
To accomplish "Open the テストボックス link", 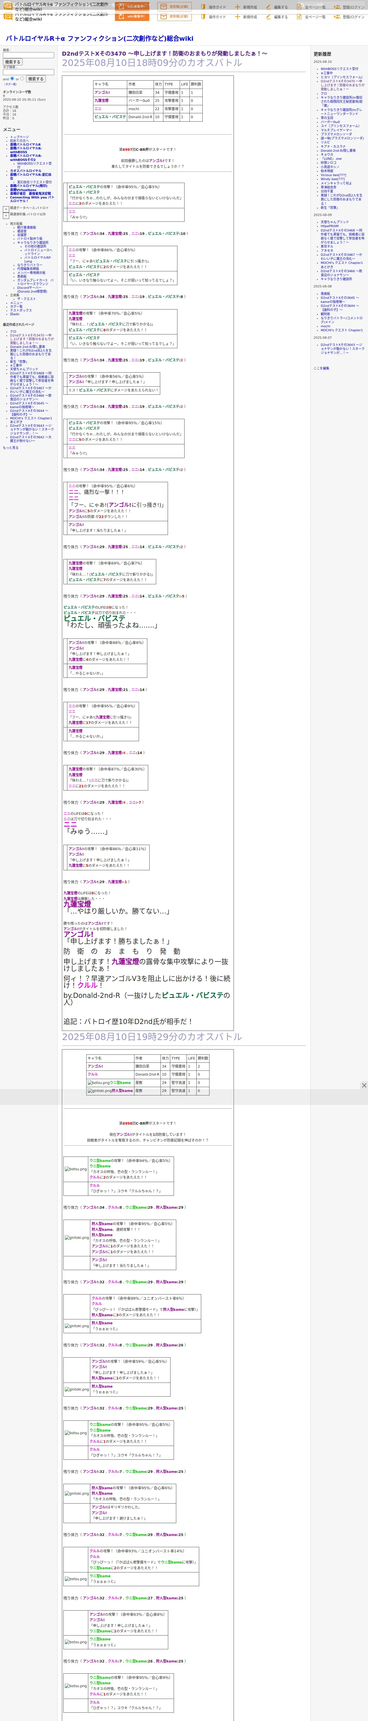I will [21, 311].
